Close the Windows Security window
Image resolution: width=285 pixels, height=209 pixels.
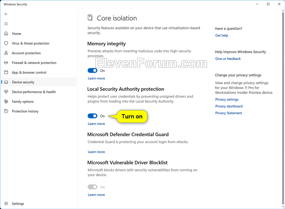(279, 4)
